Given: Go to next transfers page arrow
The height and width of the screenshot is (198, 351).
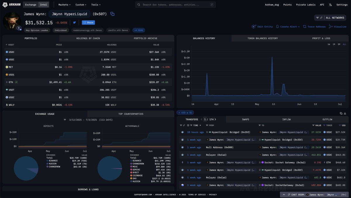Looking at the screenshot, I should (x=216, y=119).
